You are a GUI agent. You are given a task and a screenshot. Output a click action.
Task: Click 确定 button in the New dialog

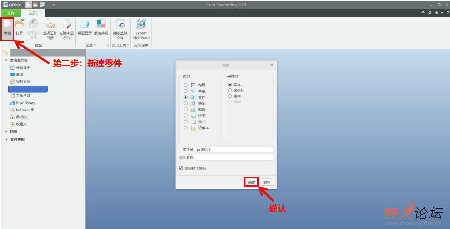click(x=252, y=182)
